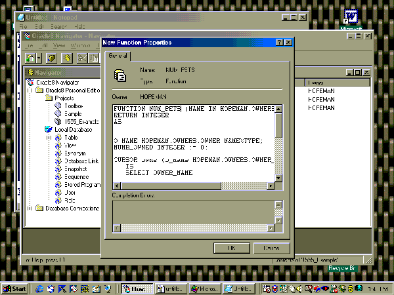Collapse the Oracle8 Personal Edition tree node
This screenshot has width=394, height=295.
tap(30, 90)
